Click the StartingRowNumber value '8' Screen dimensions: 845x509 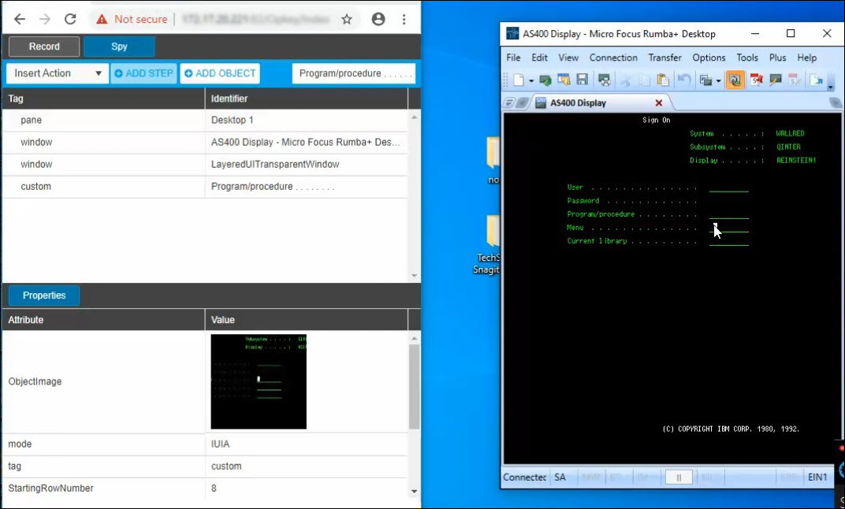[214, 488]
